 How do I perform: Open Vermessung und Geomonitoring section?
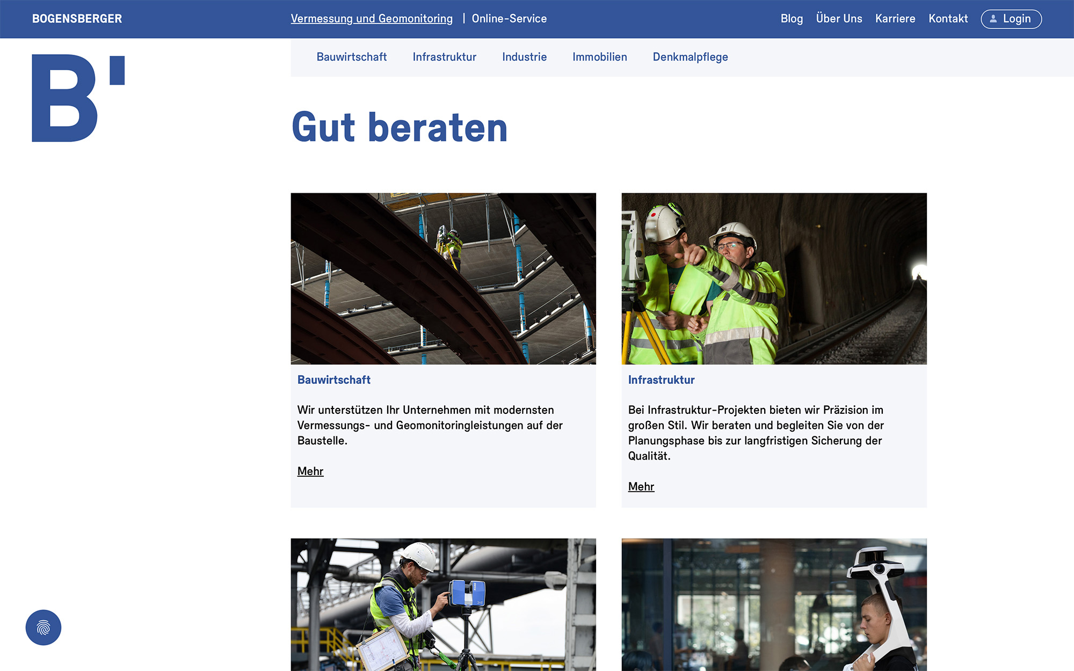tap(372, 19)
